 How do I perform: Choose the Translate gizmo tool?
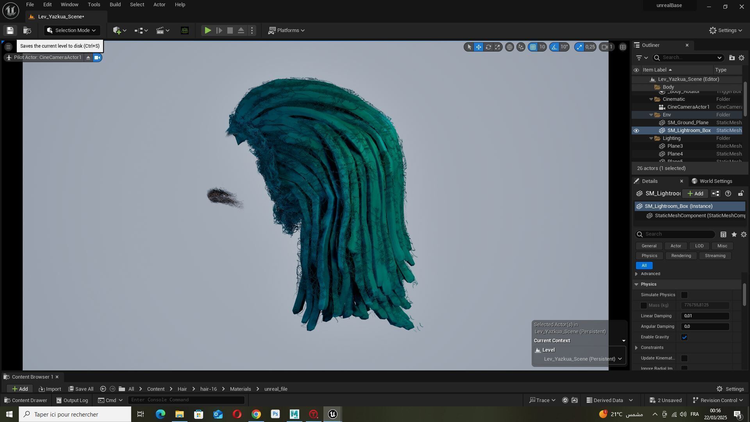[479, 47]
